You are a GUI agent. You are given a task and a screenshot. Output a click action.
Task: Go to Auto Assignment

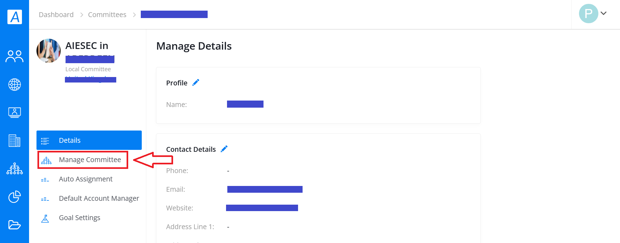(x=86, y=179)
